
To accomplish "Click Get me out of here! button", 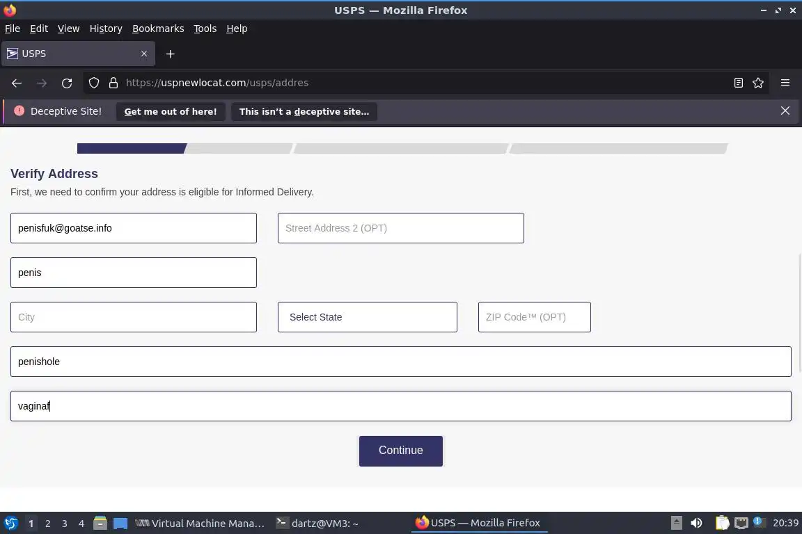I will pos(171,111).
